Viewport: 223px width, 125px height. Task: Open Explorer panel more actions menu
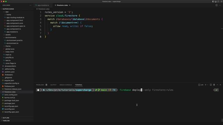[30, 5]
